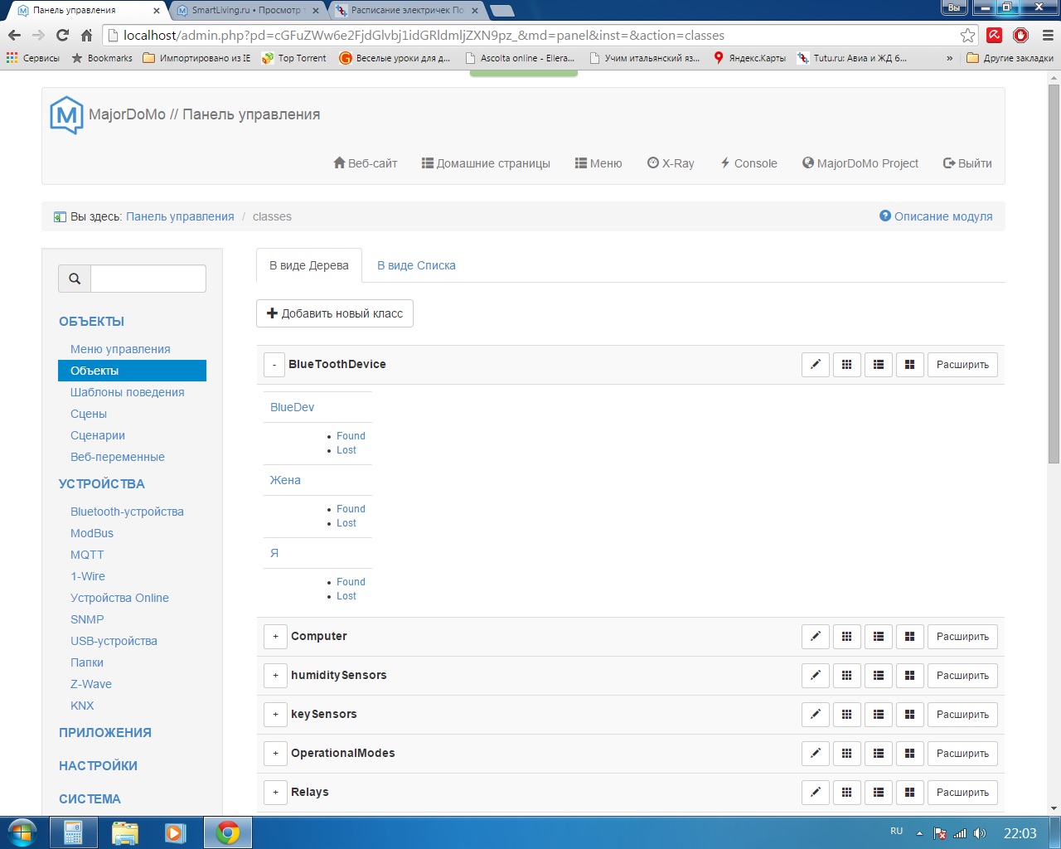Open X-Ray from the top navigation

coord(671,163)
